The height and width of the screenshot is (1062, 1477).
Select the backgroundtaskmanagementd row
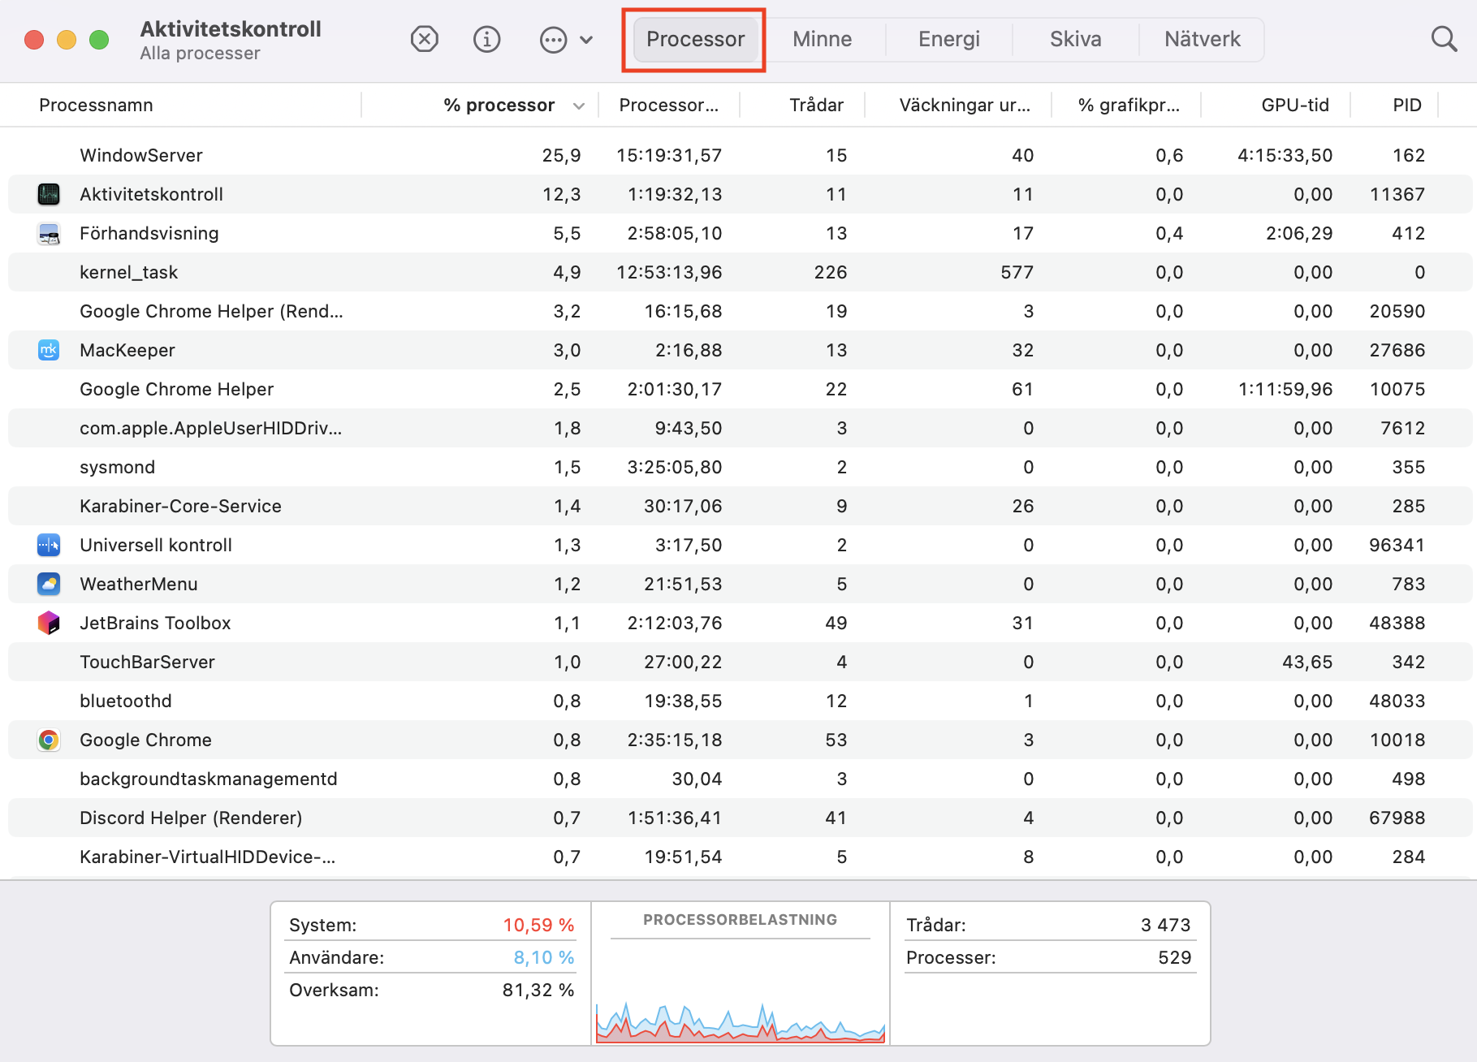[740, 779]
